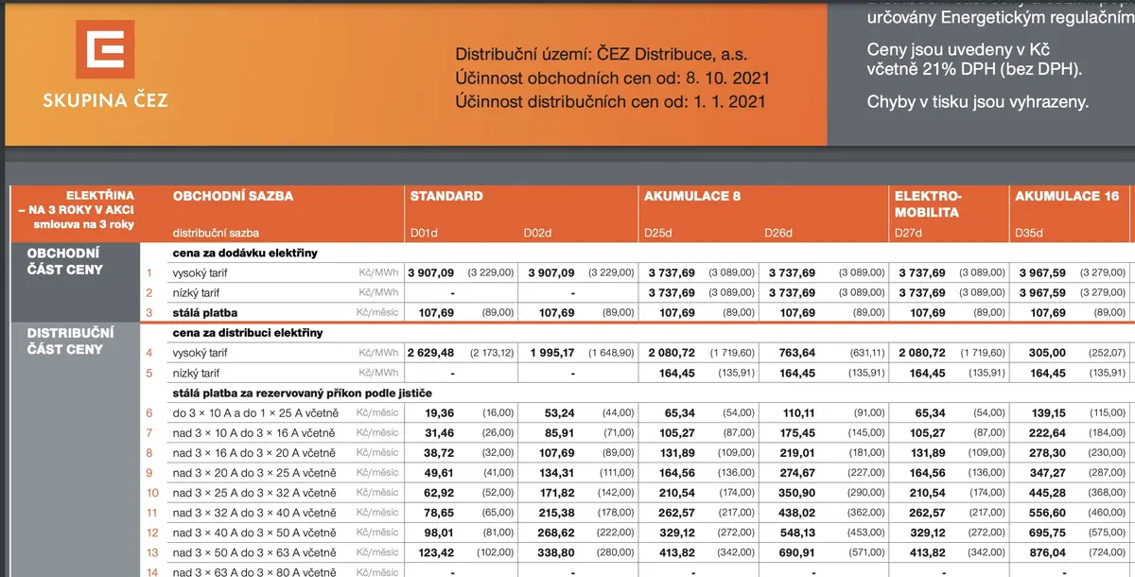Select the breaker fee value '222,64'
Screen dimensions: 1135x577
click(1048, 433)
